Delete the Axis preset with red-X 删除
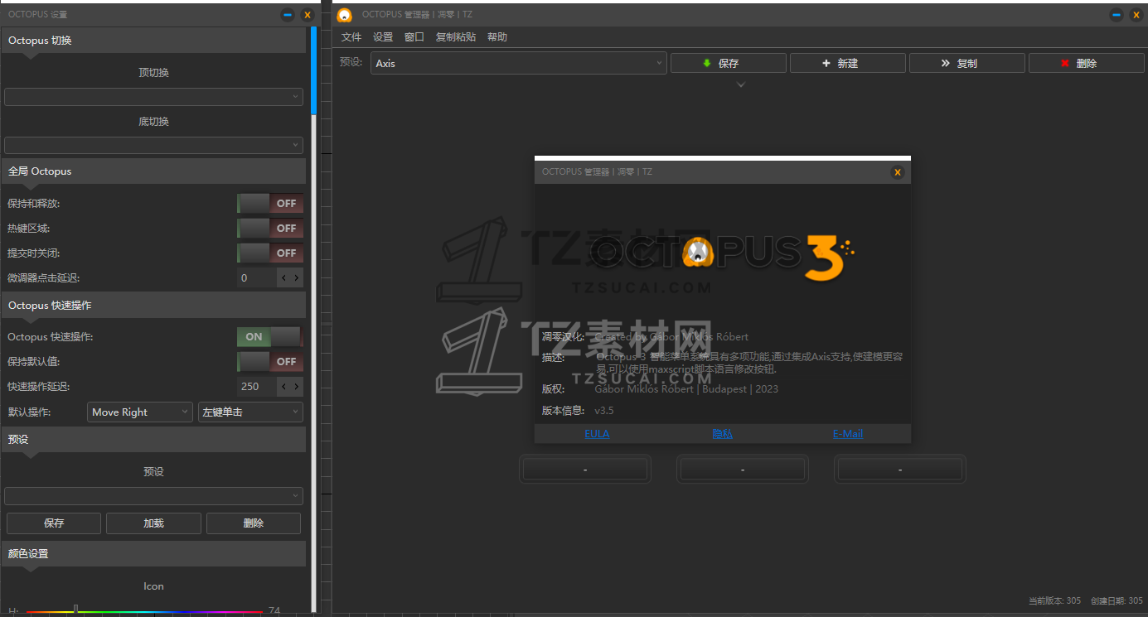The image size is (1148, 617). pos(1087,63)
